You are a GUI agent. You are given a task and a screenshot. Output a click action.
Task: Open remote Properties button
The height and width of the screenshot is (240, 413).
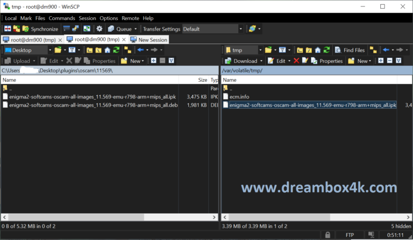point(327,61)
